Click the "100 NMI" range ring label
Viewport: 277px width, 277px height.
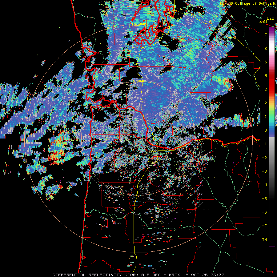tap(138, 24)
